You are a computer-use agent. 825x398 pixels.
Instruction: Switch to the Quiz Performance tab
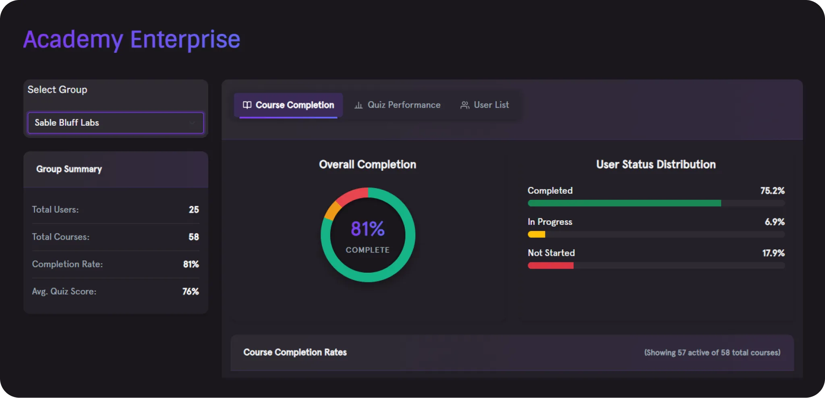[404, 105]
